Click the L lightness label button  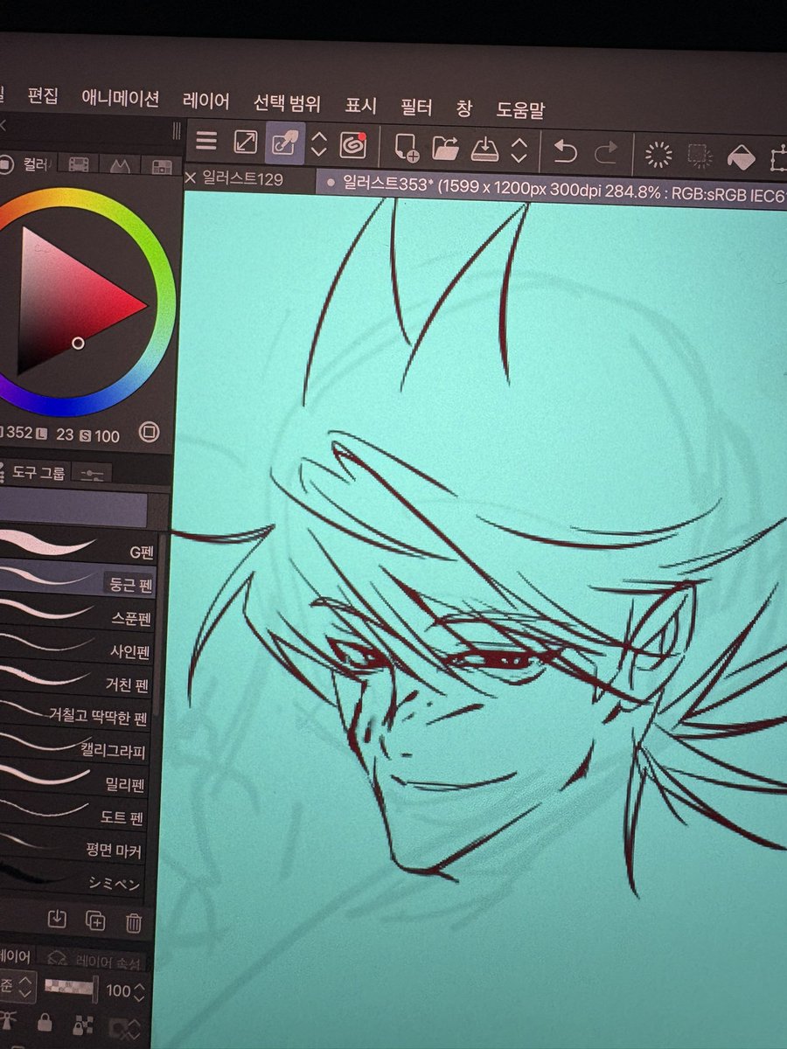[42, 432]
